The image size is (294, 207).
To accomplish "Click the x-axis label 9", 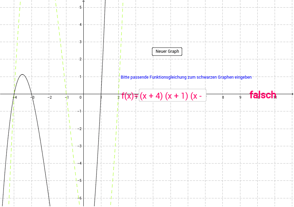I will 240,97.
